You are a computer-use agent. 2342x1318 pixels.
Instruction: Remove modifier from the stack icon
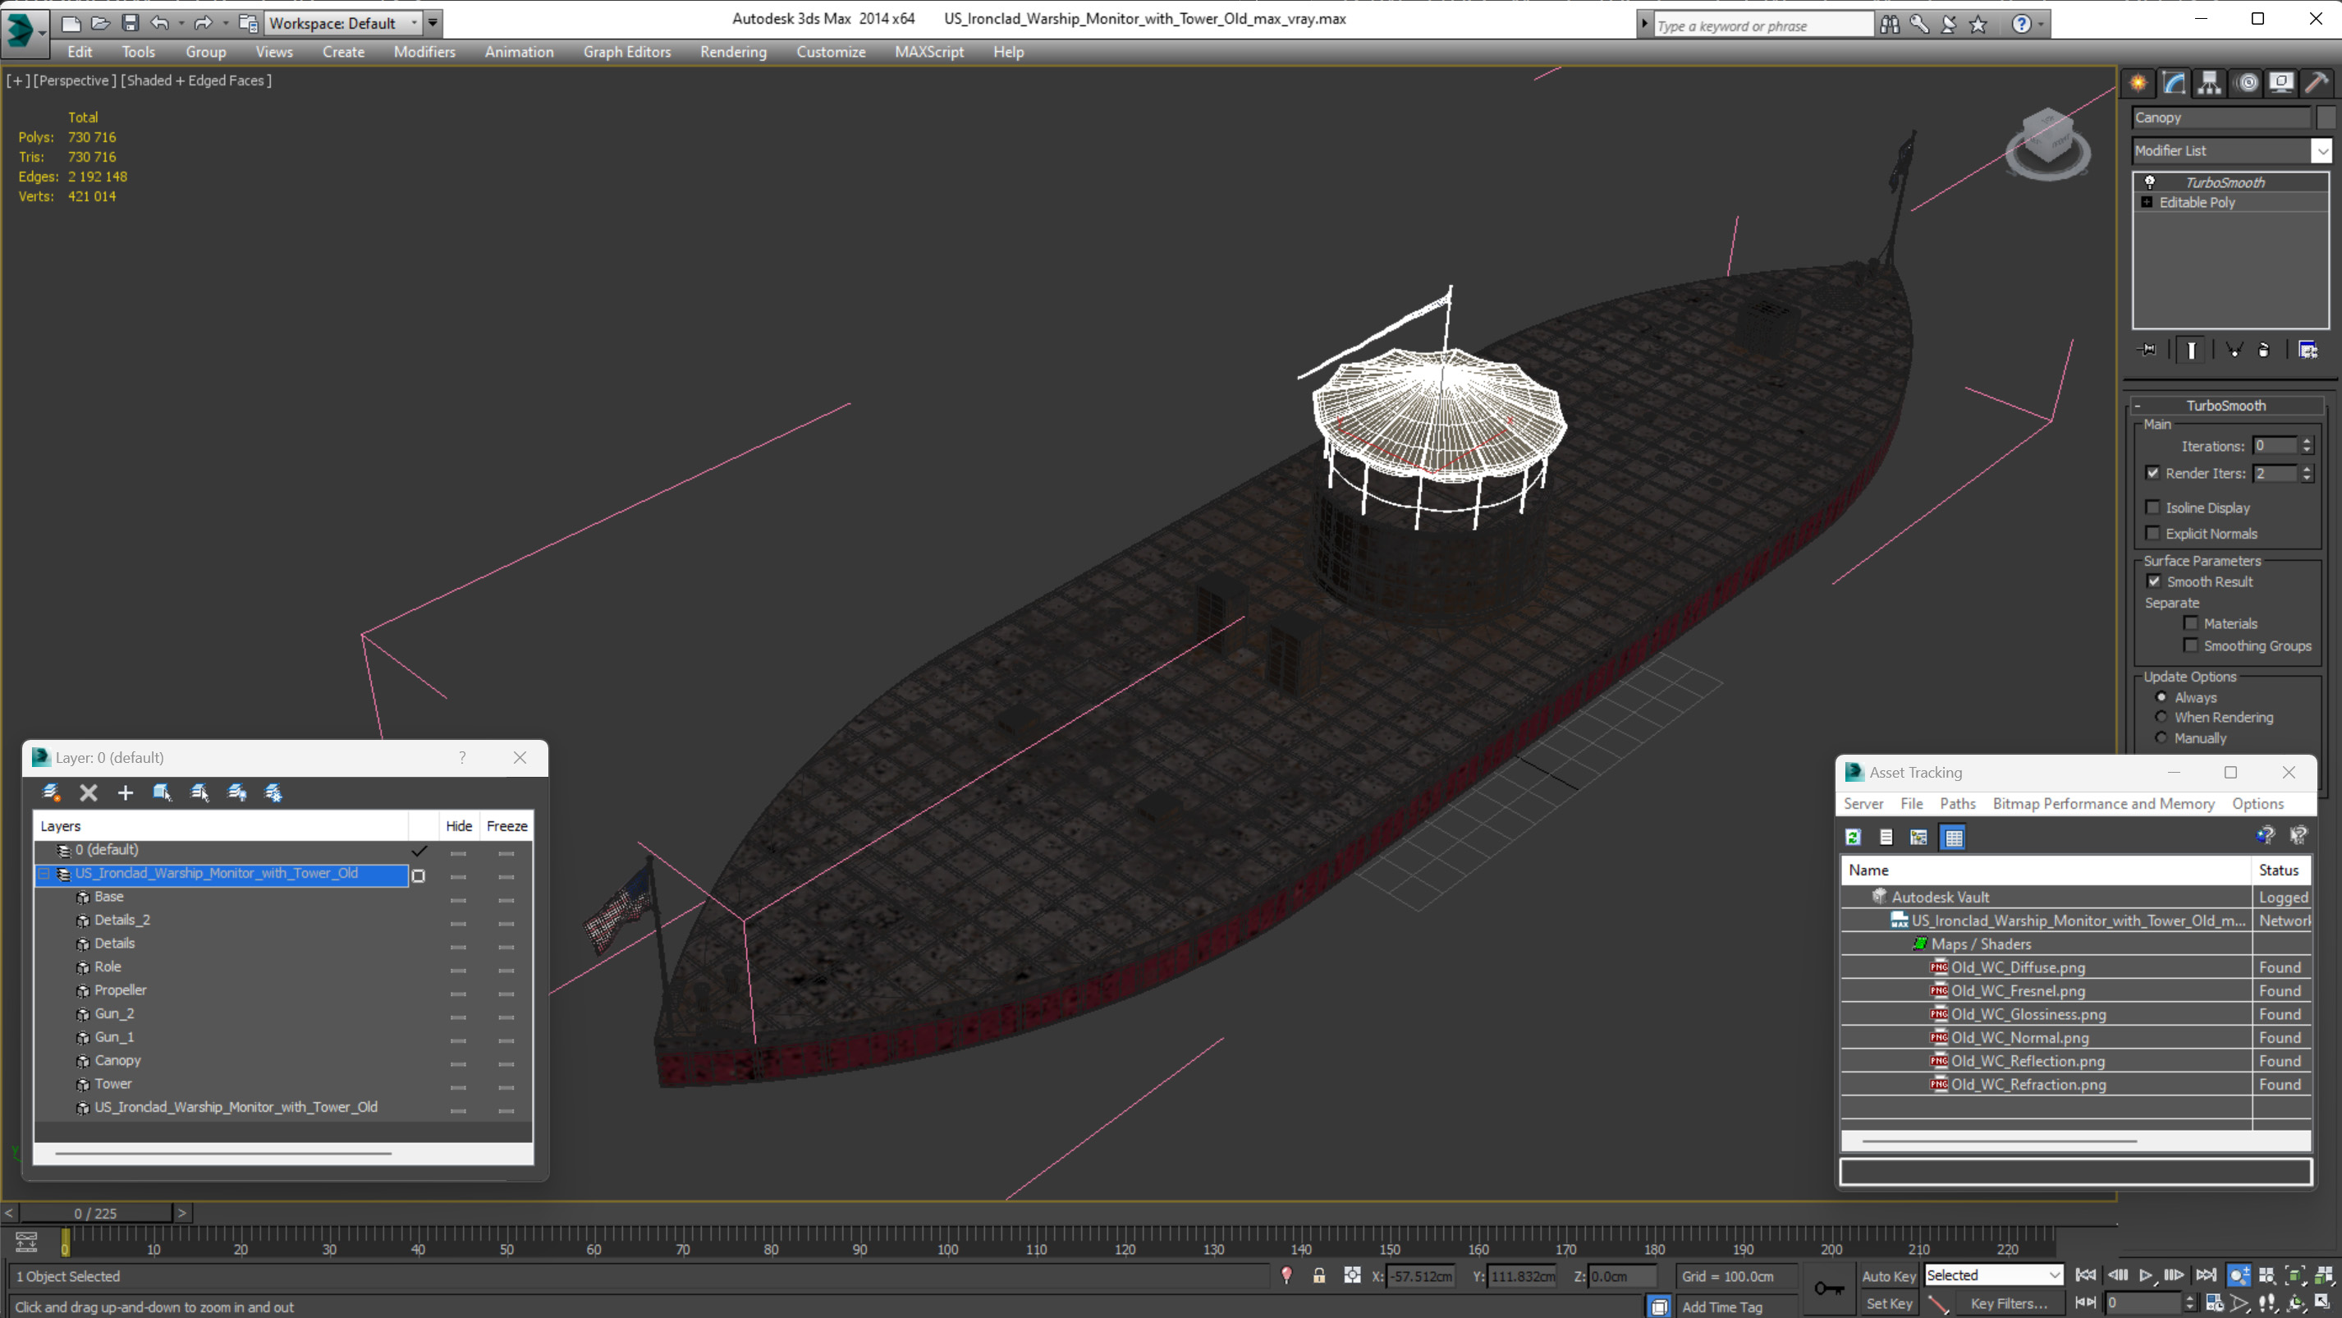(x=2264, y=350)
